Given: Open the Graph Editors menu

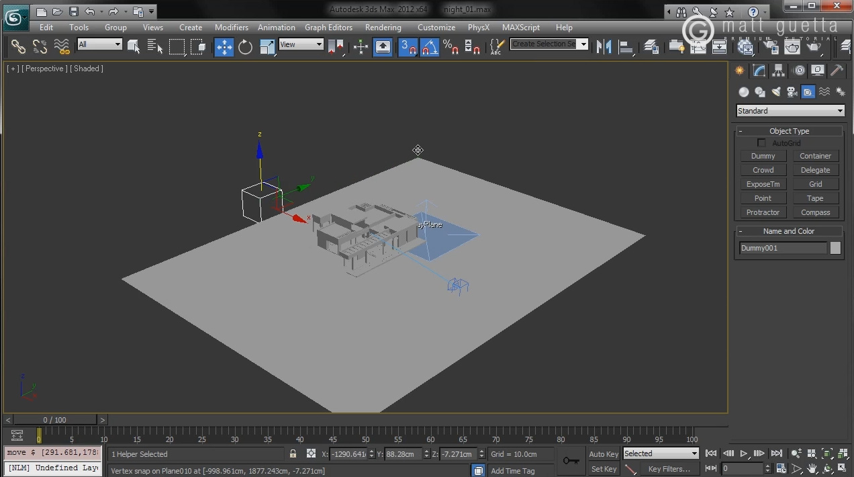Looking at the screenshot, I should (x=328, y=28).
